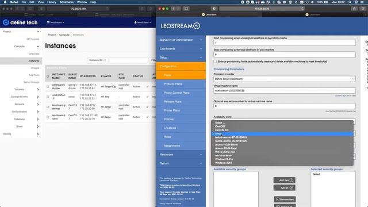Click the Add item button
Image resolution: width=368 pixels, height=207 pixels.
click(285, 180)
